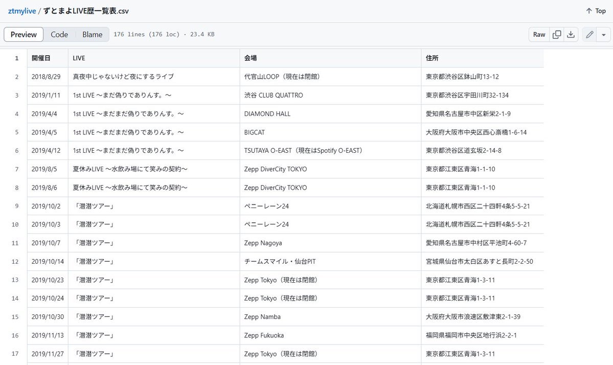This screenshot has height=365, width=613.
Task: Select address 東京都渋谷区道玄坂2-14-8
Action: (x=483, y=150)
